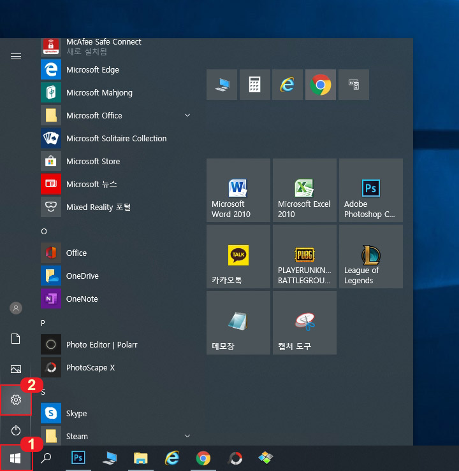Launch Microsoft Edge from app list
This screenshot has height=471, width=459.
(117, 69)
